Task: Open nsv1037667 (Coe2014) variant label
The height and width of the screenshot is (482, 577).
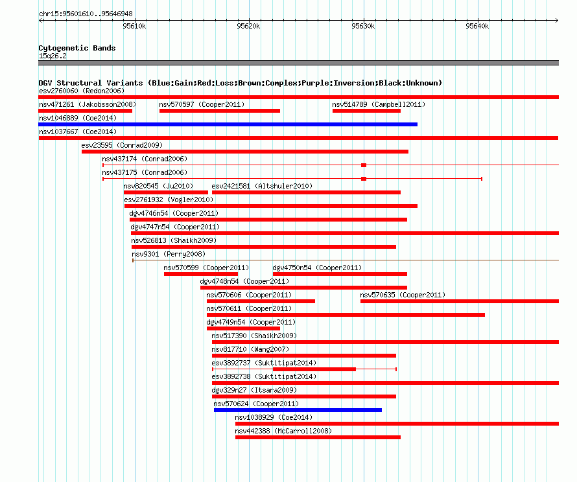Action: (x=78, y=132)
